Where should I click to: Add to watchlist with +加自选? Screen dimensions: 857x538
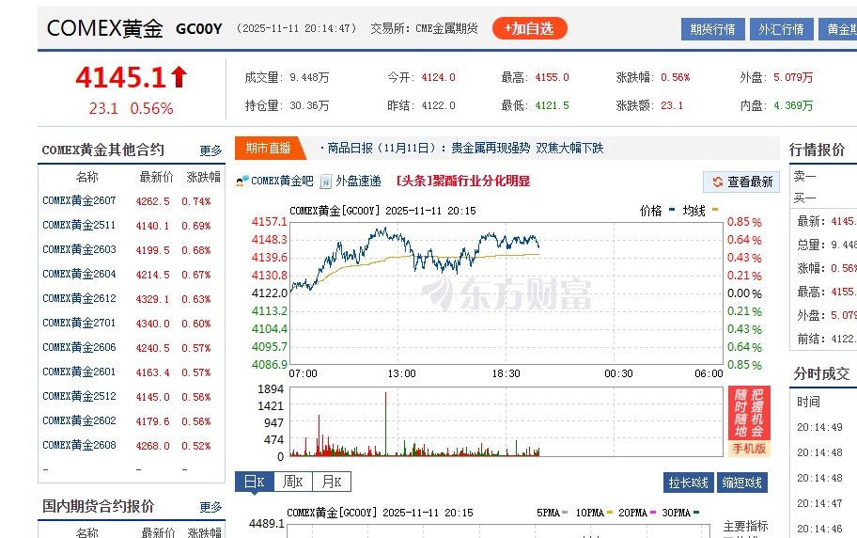[529, 28]
